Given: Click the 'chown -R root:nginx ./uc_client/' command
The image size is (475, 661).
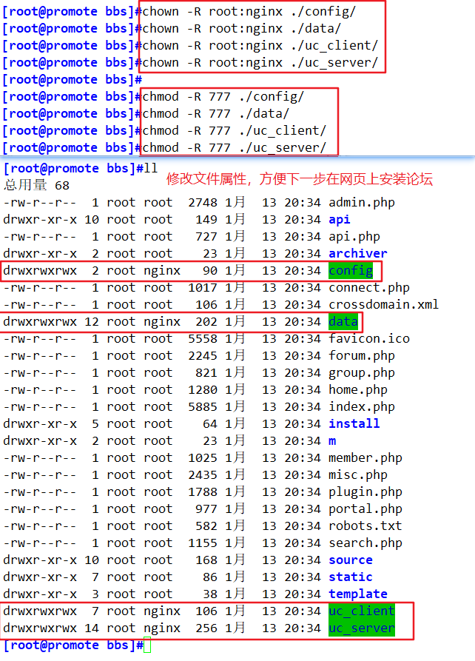Looking at the screenshot, I should tap(260, 46).
